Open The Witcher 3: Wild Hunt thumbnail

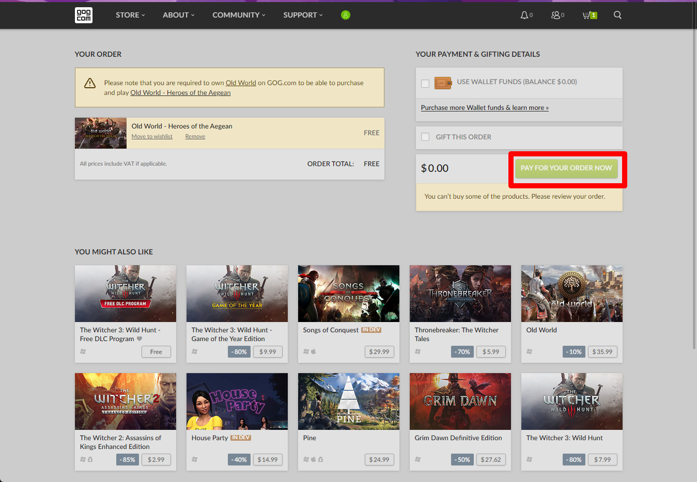coord(572,401)
